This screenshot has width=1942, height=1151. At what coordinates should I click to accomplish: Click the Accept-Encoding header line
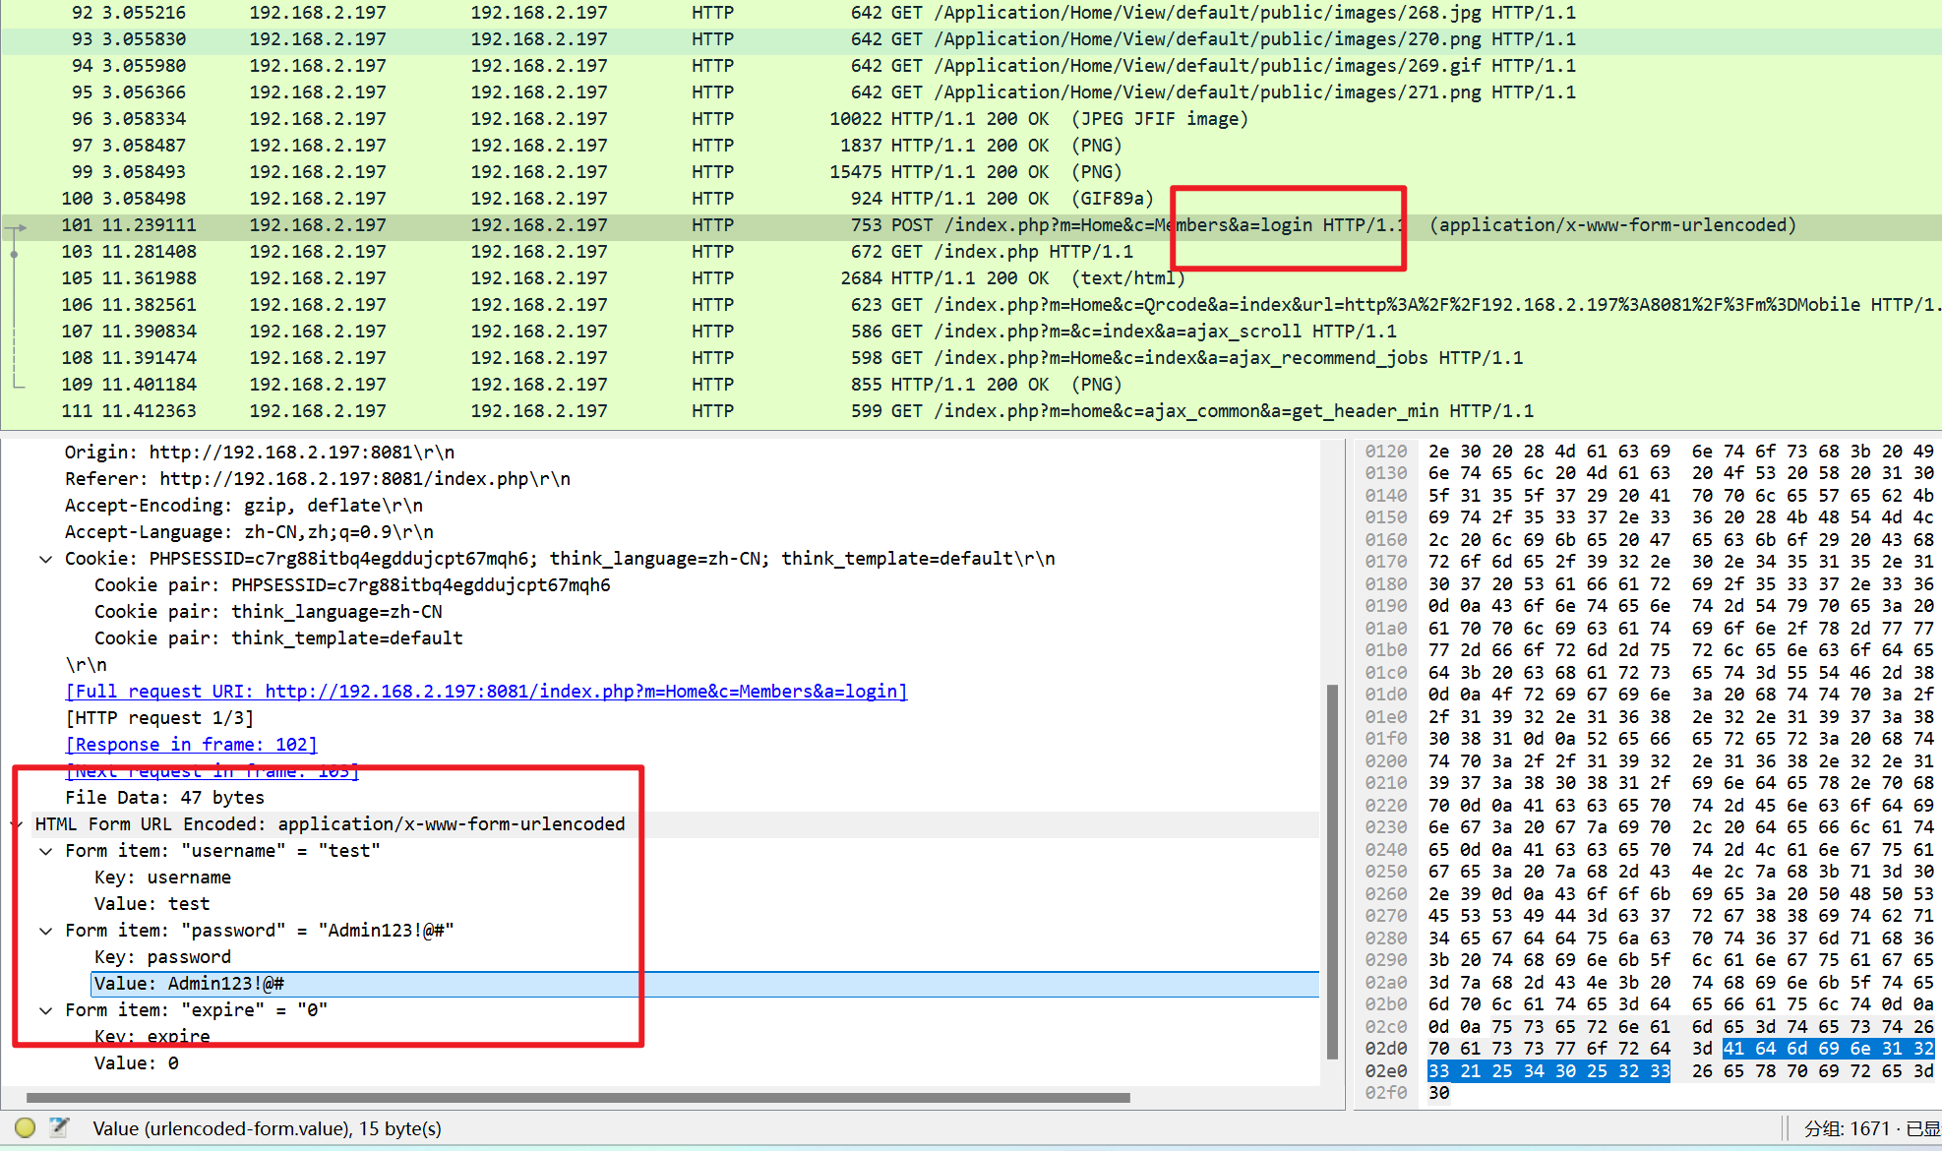(x=244, y=506)
